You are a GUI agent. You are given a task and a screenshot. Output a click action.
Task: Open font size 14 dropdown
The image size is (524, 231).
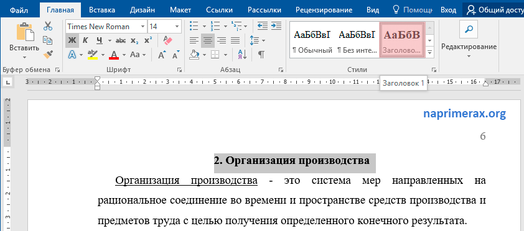pos(177,27)
